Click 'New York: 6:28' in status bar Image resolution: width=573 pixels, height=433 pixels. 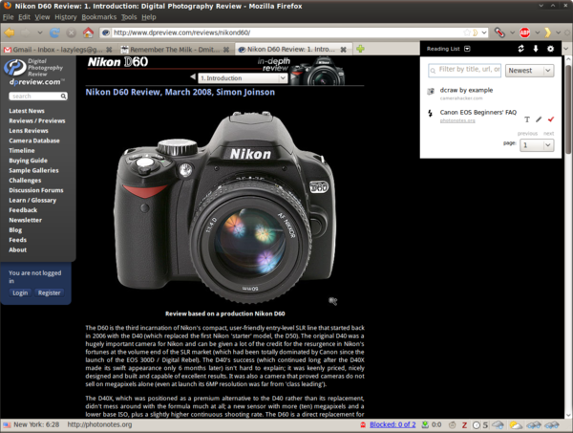[x=36, y=424]
